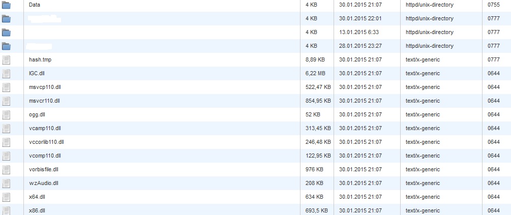Screen dimensions: 511x215
Task: Click the 313,45 KB size cell
Action: (318, 128)
